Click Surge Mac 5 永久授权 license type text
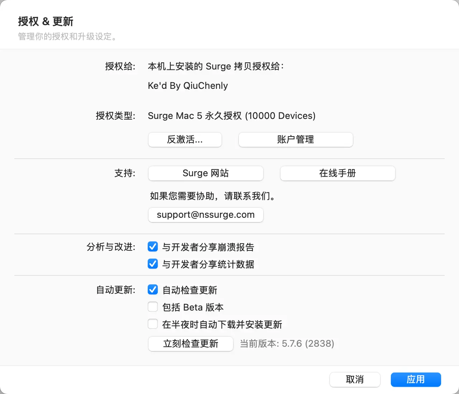 tap(232, 116)
